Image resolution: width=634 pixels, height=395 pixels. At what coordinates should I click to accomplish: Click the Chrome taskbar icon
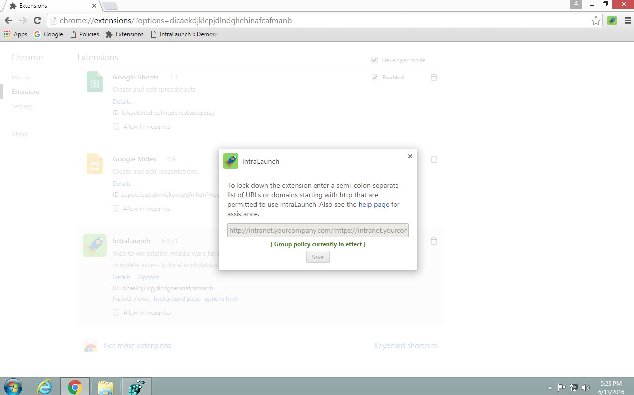coord(75,387)
